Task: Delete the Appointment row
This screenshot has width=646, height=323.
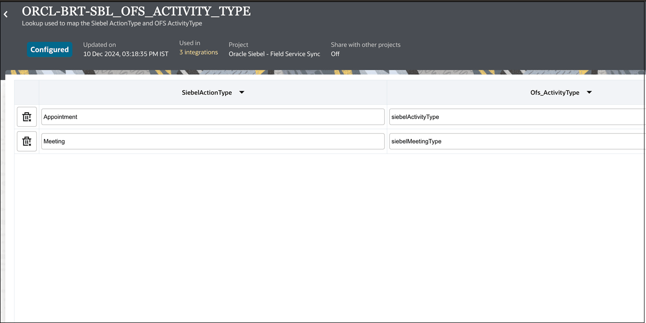Action: (x=27, y=117)
